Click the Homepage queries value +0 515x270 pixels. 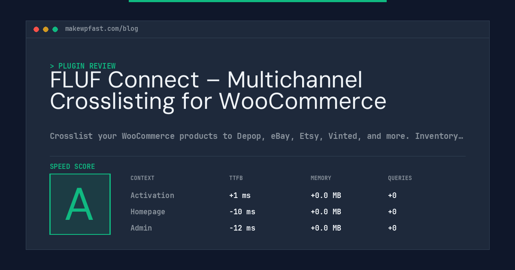coord(392,212)
